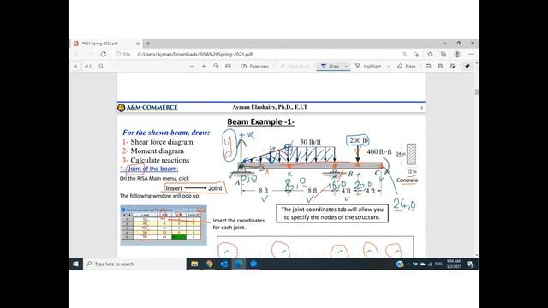This screenshot has height=308, width=548.
Task: Click the user profile avatar
Action: pos(456,54)
